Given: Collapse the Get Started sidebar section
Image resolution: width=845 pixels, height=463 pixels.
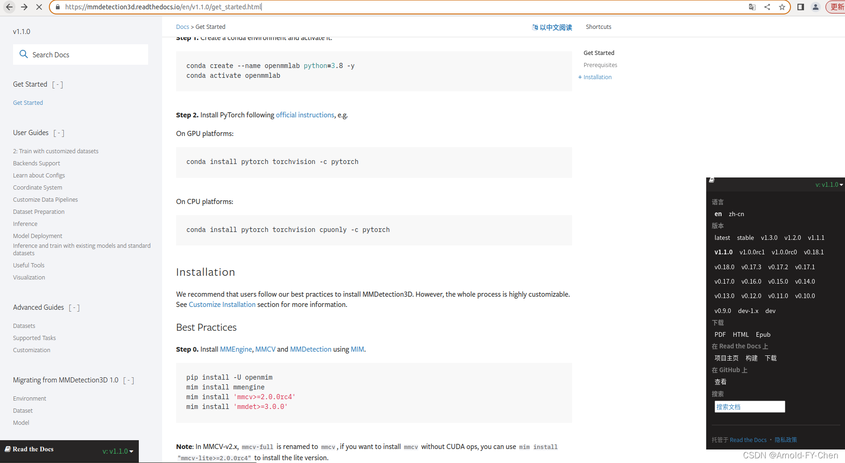Looking at the screenshot, I should click(58, 84).
